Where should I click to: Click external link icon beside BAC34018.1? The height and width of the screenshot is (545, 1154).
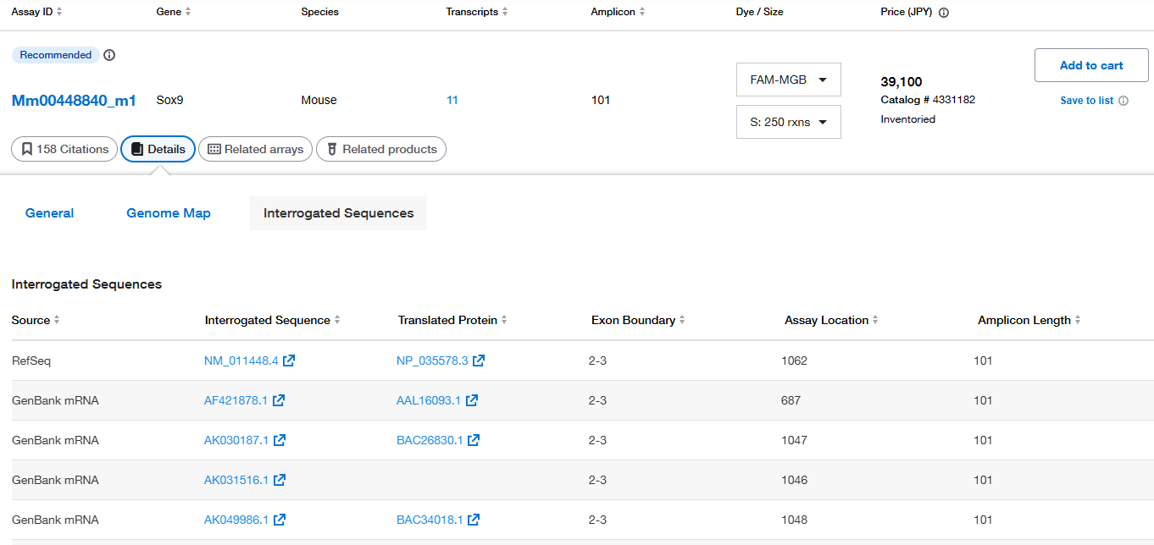474,520
